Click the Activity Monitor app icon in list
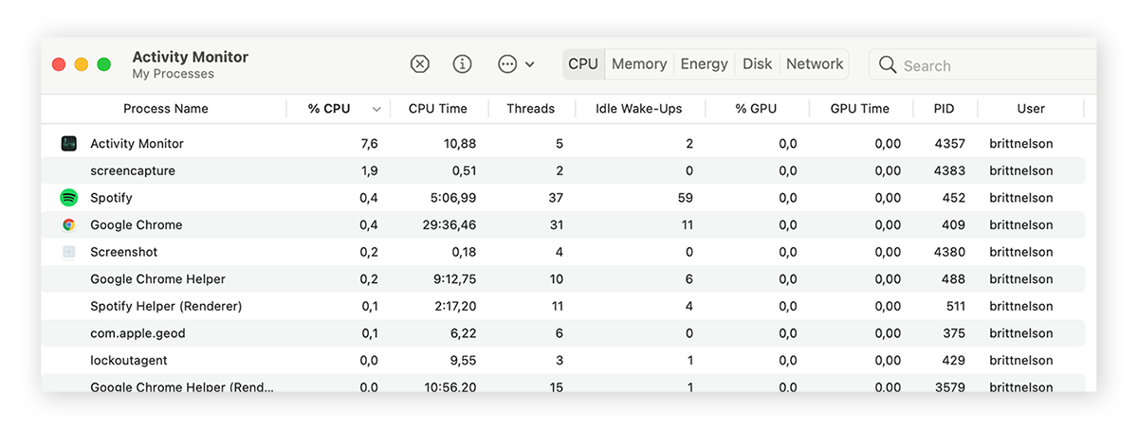 68,144
